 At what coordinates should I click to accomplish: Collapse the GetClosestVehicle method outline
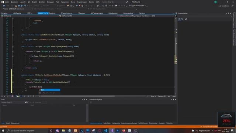13,75
